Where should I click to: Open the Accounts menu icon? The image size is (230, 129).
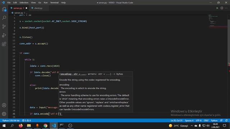4,105
